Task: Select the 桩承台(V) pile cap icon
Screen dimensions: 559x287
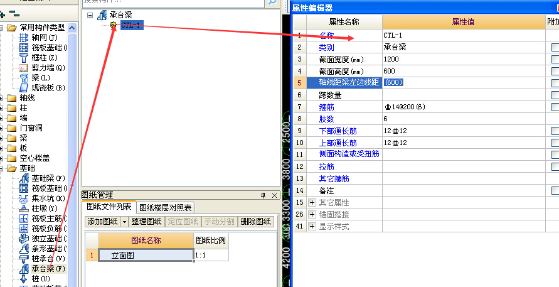Action: pyautogui.click(x=24, y=258)
